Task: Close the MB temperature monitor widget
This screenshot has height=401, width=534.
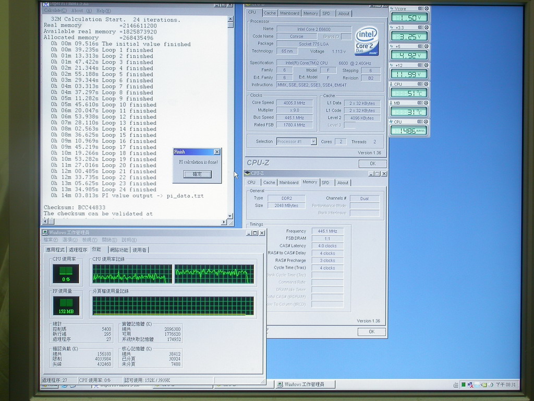Action: tap(426, 103)
